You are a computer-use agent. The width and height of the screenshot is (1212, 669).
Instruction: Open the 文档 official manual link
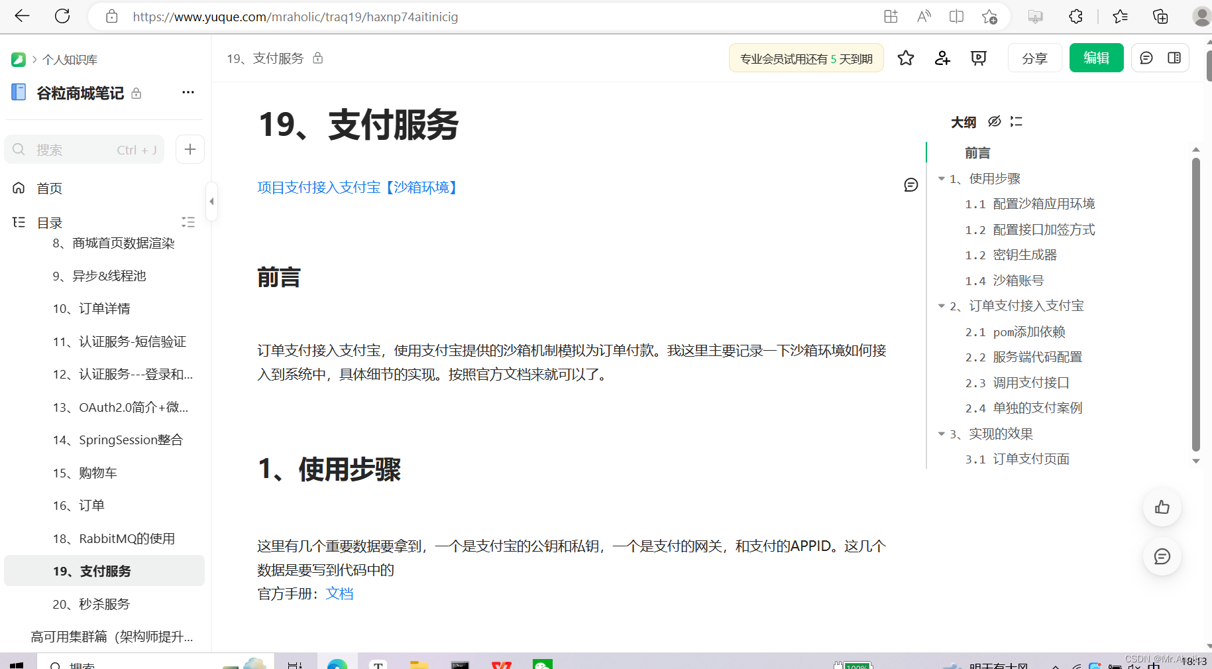click(339, 593)
